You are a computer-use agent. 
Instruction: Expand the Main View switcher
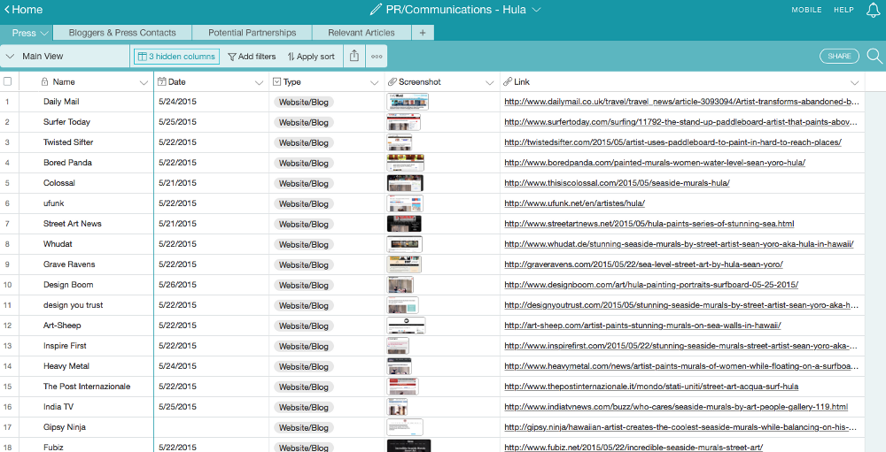click(65, 57)
